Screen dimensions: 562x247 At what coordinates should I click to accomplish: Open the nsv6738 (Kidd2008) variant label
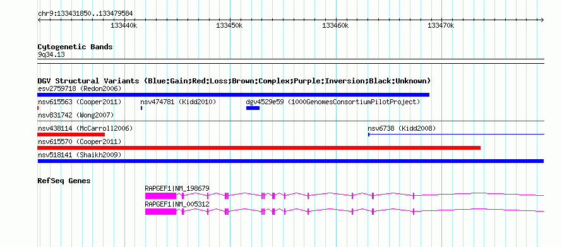click(402, 128)
